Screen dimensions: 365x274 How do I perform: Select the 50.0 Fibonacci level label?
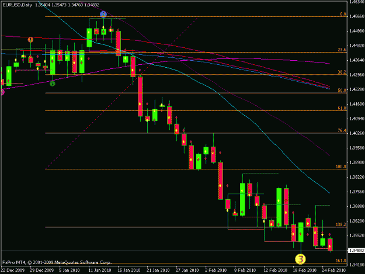click(x=342, y=91)
